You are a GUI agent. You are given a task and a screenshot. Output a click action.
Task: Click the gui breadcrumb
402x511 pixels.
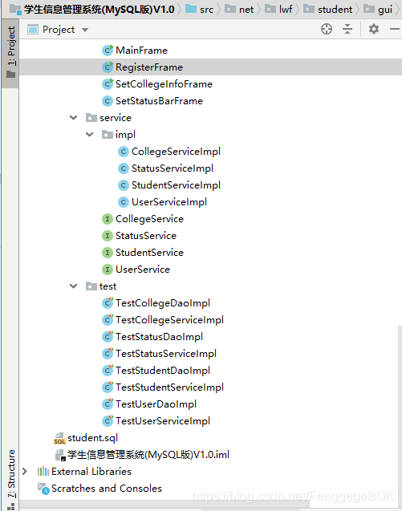pos(378,9)
